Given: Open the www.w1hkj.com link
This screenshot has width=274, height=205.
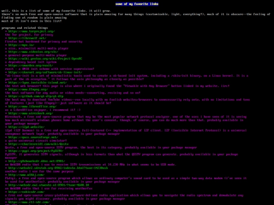Looking at the screenshot, I should click(x=26, y=175).
